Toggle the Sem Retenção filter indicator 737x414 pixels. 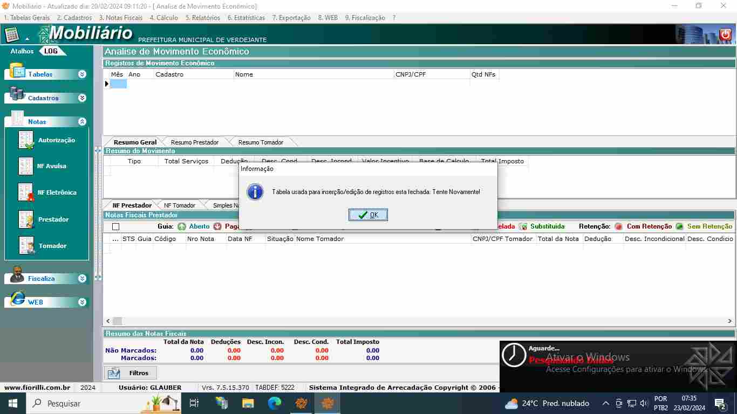[679, 227]
